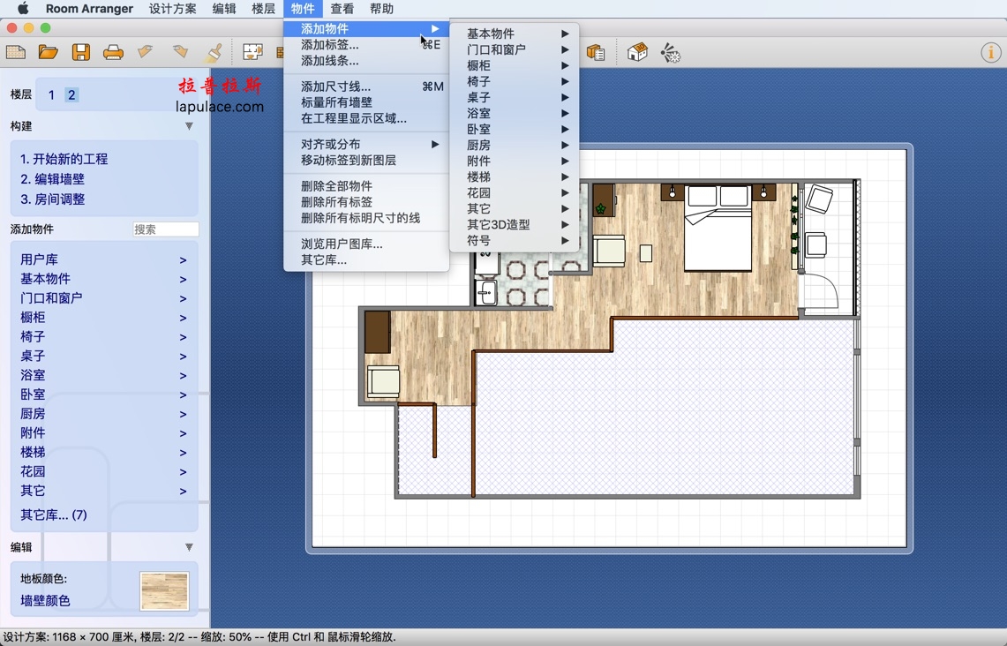
Task: Select the bathroom sink object
Action: click(486, 292)
